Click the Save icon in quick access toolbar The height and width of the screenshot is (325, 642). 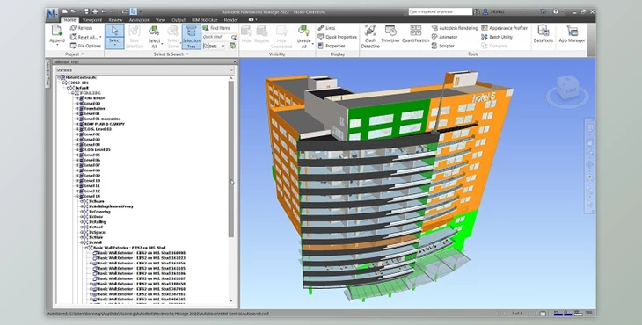pos(86,11)
